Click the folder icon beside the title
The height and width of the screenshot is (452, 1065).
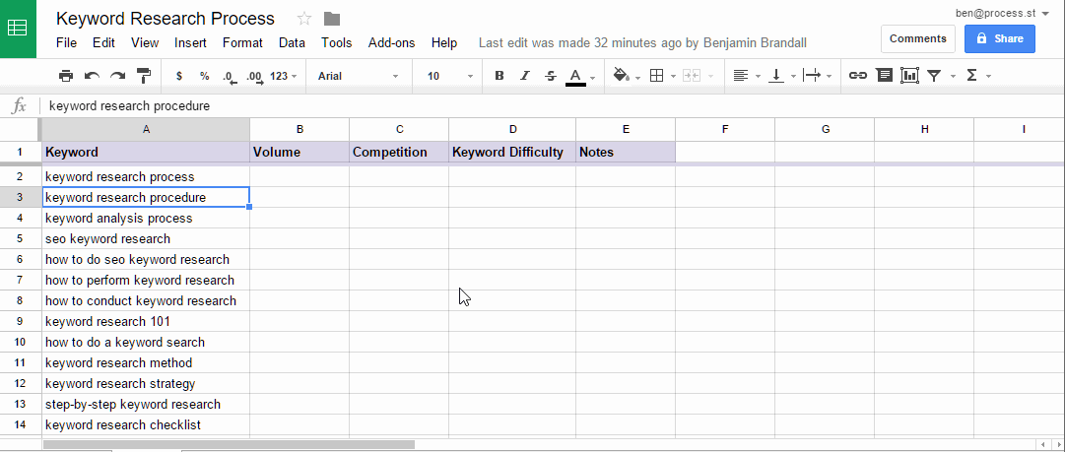332,19
